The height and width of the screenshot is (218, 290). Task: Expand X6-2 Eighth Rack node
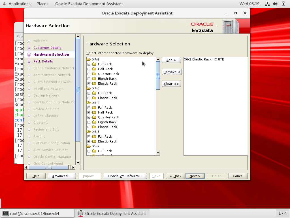pyautogui.click(x=89, y=122)
